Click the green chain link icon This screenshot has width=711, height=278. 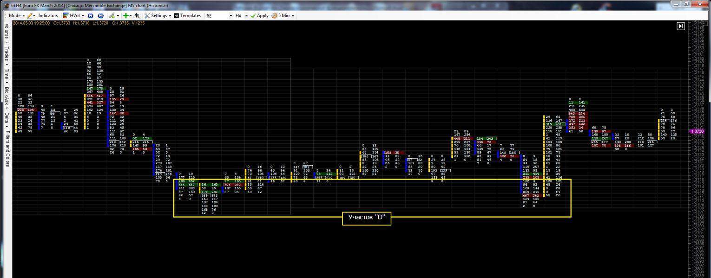coord(112,15)
